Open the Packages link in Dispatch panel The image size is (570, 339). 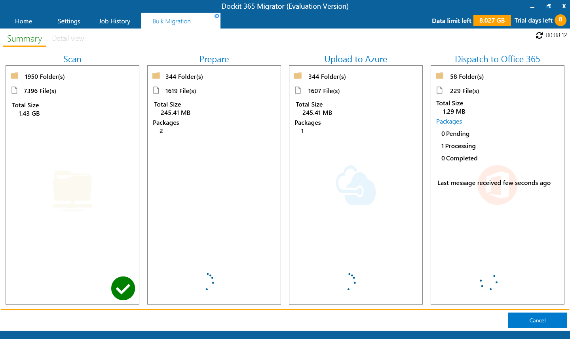(x=449, y=122)
